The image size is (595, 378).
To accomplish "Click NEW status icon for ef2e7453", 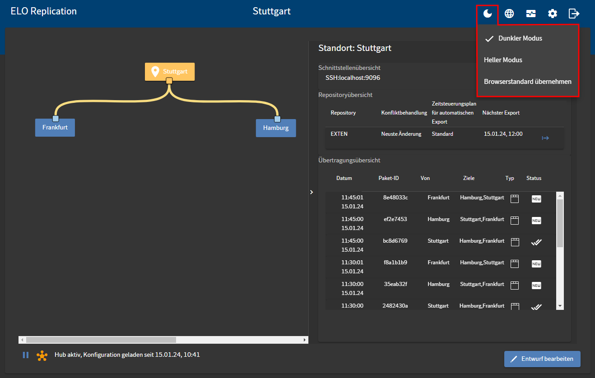I will pos(536,221).
